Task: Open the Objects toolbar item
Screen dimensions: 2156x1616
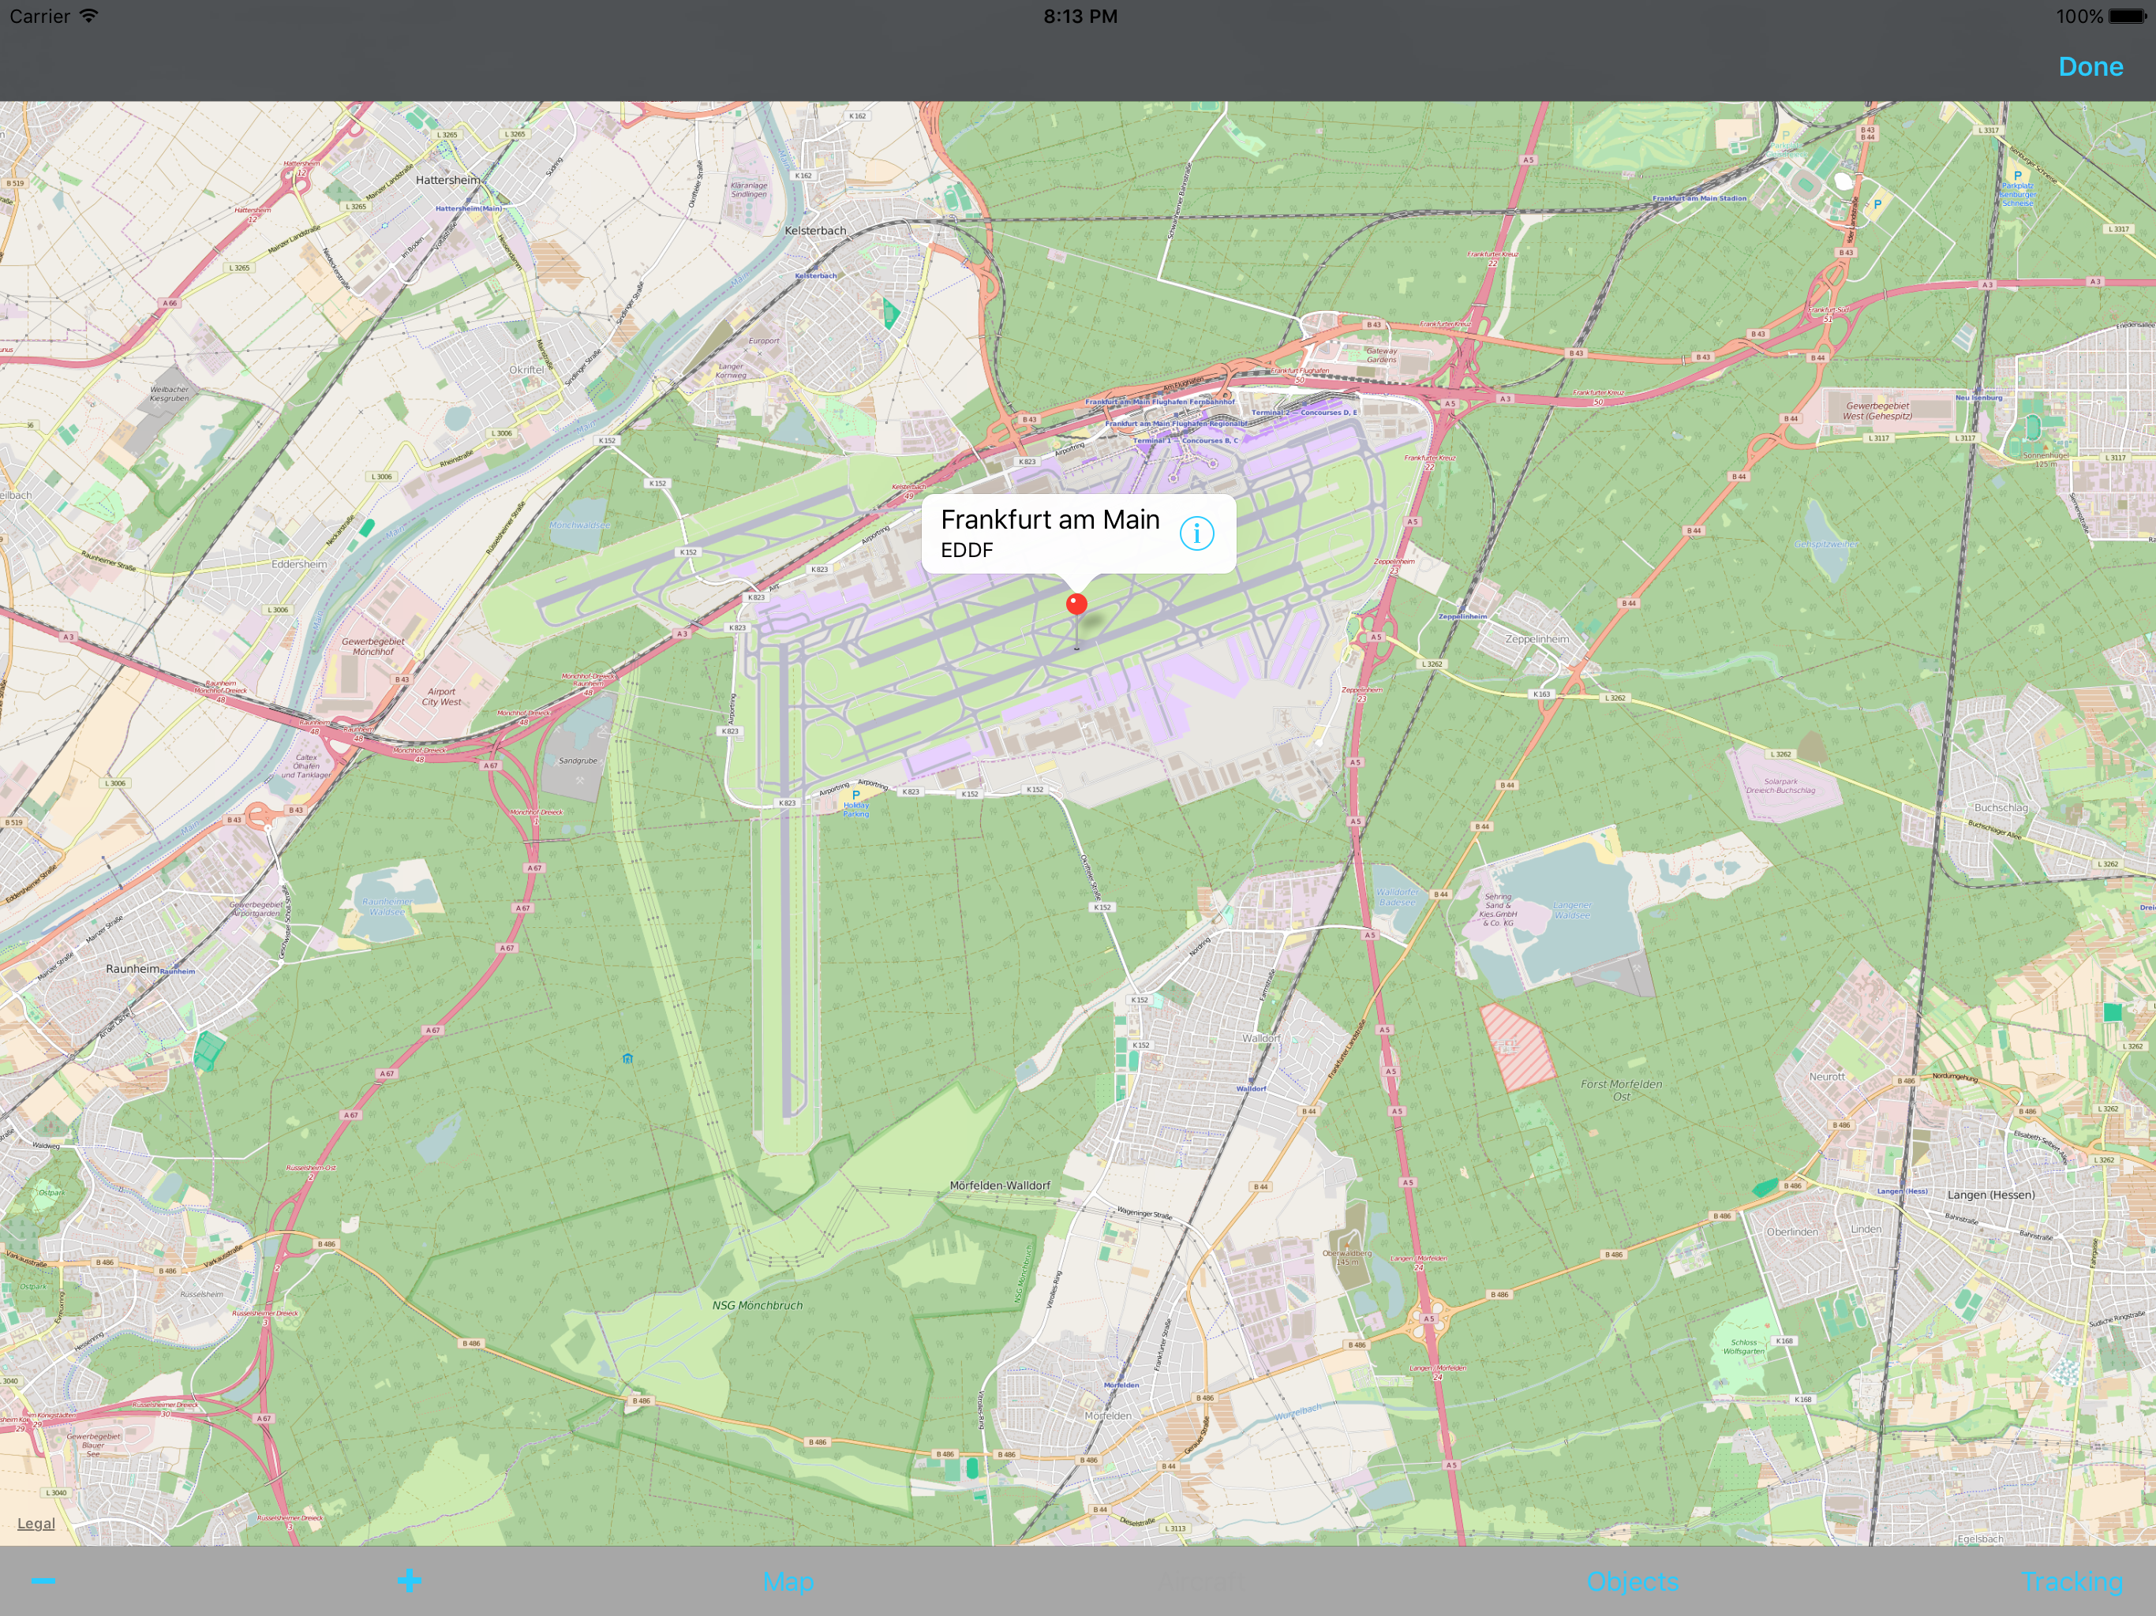Action: coord(1632,1581)
